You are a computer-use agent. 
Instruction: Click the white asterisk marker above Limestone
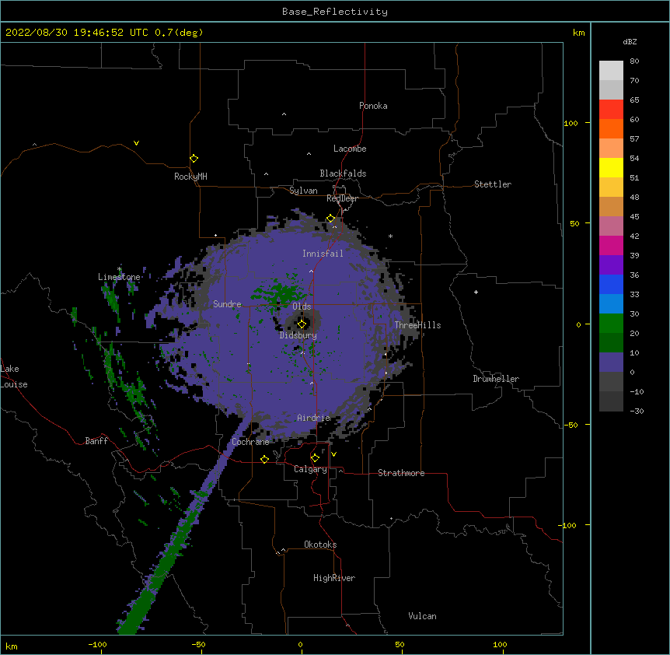click(119, 269)
